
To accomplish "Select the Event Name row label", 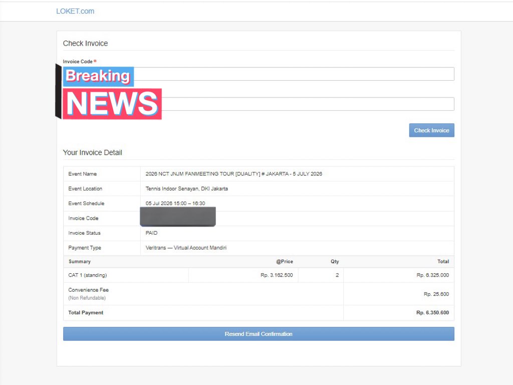I will pyautogui.click(x=83, y=174).
